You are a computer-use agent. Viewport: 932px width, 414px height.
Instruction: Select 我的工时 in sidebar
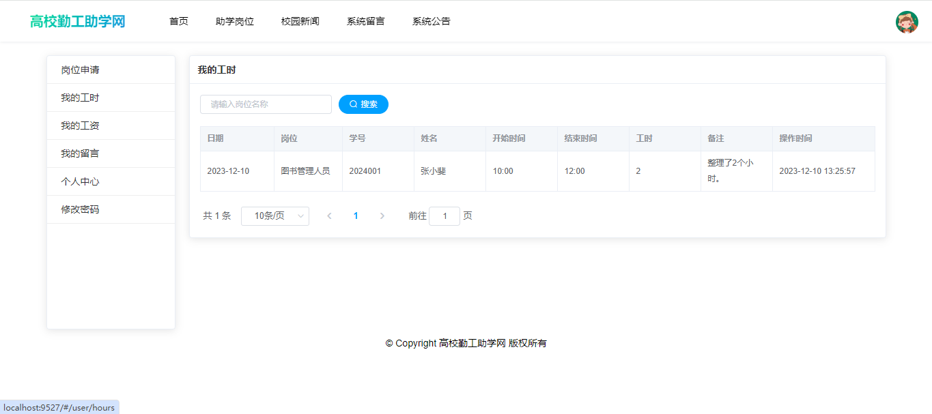coord(81,98)
